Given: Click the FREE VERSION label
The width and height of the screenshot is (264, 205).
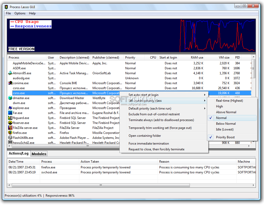Looking at the screenshot, I should (x=21, y=49).
